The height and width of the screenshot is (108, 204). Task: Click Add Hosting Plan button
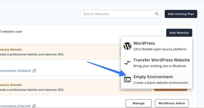(181, 14)
